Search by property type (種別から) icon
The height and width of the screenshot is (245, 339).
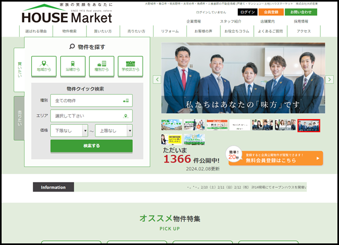tap(102, 66)
